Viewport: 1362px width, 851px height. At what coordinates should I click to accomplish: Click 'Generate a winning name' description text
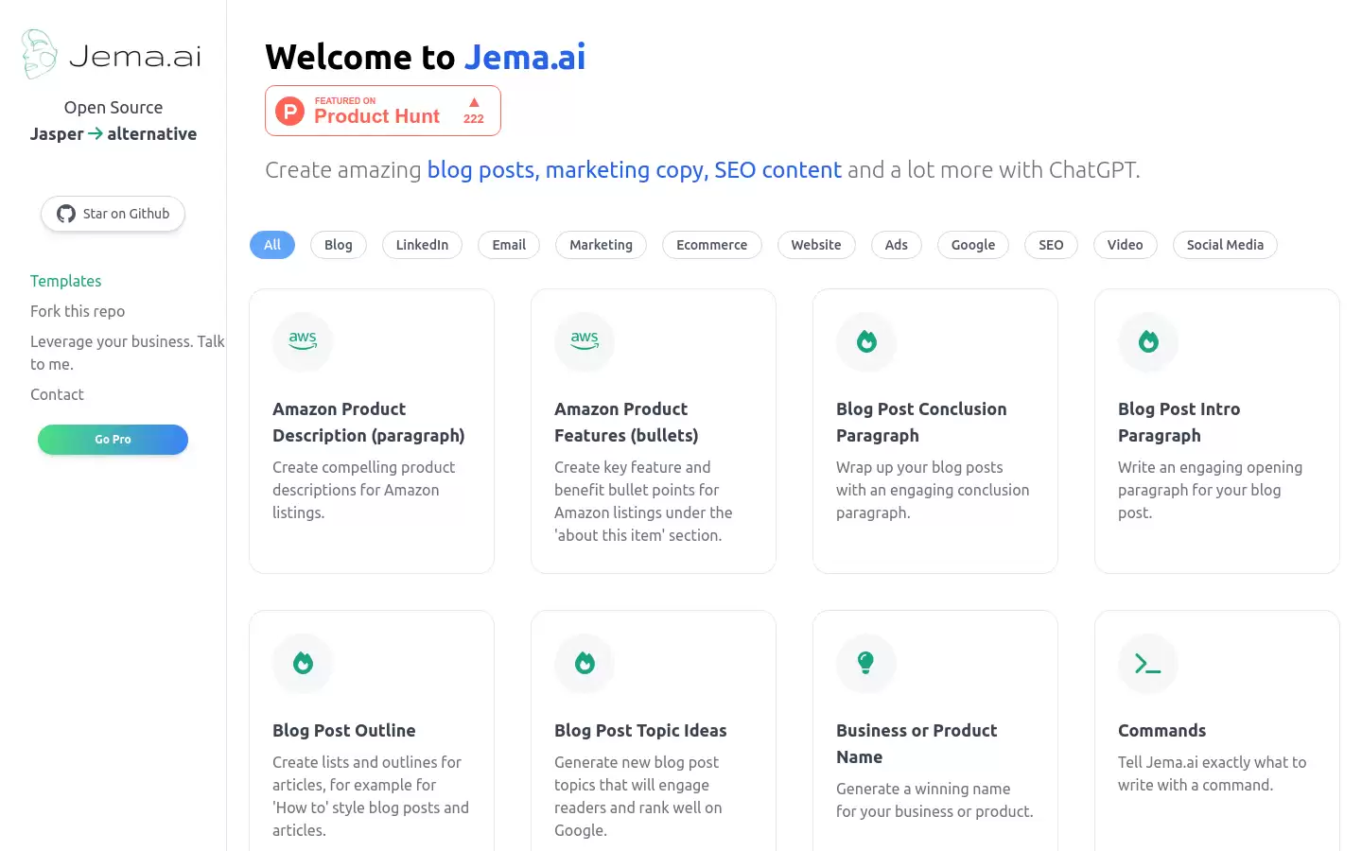click(934, 800)
